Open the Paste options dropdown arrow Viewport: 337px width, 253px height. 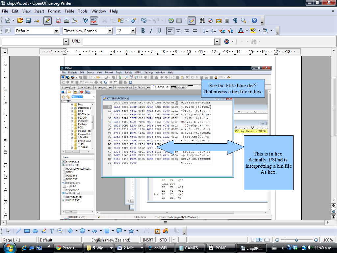(x=127, y=20)
